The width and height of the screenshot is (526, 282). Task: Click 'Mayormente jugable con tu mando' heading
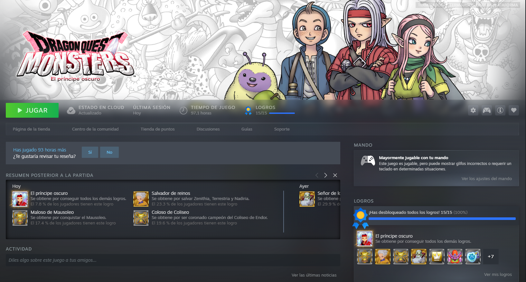tap(414, 158)
